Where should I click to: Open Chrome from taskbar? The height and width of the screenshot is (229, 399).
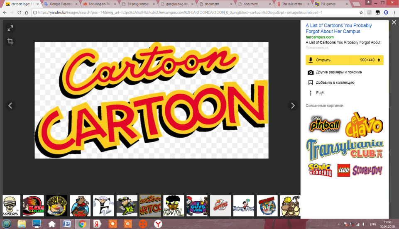[82, 224]
